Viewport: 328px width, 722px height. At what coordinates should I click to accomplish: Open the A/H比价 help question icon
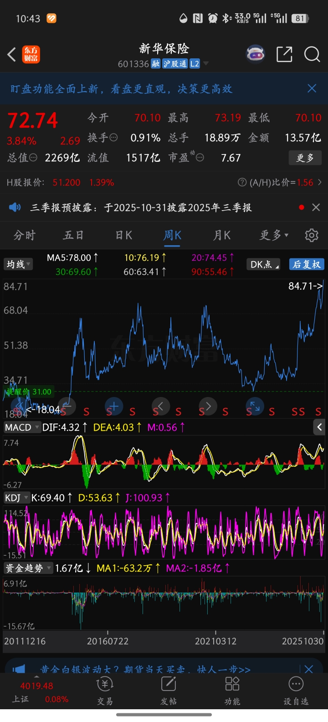(242, 183)
